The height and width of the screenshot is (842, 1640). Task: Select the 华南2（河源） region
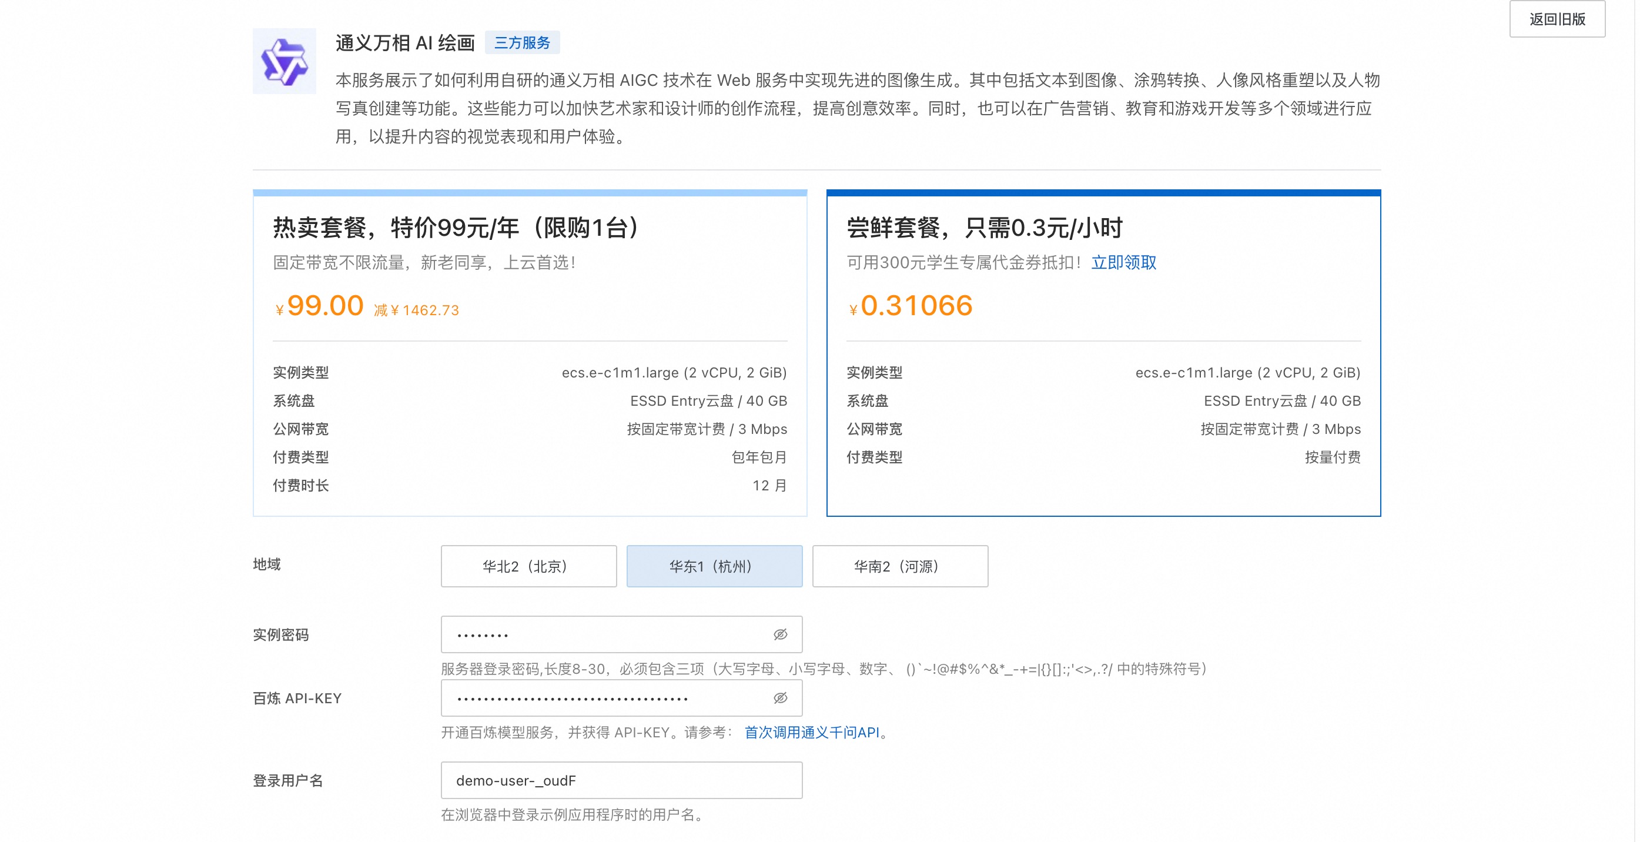(899, 566)
